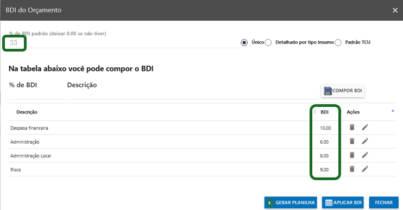
Task: Delete the Administração row
Action: click(x=352, y=141)
